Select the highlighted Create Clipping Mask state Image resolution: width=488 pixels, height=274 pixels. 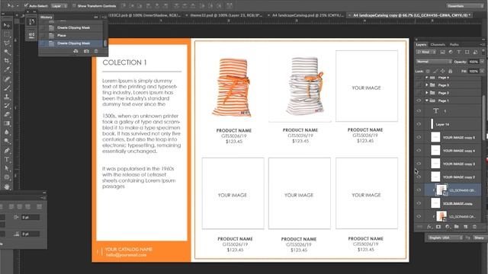tap(71, 43)
